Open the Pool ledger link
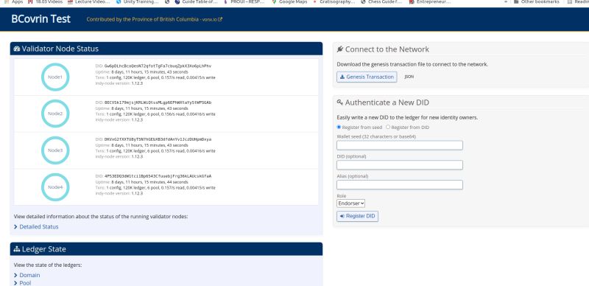This screenshot has width=589, height=286. (25, 283)
